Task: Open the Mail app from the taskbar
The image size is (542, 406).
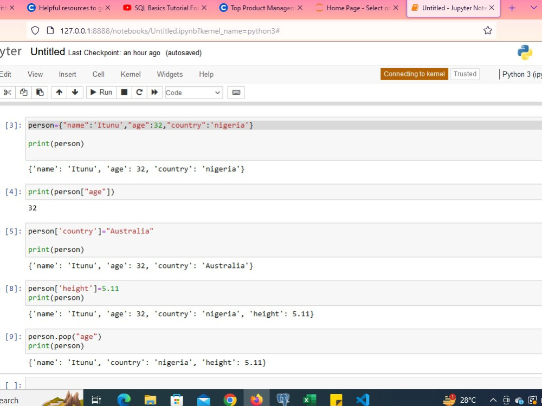Action: coord(203,400)
